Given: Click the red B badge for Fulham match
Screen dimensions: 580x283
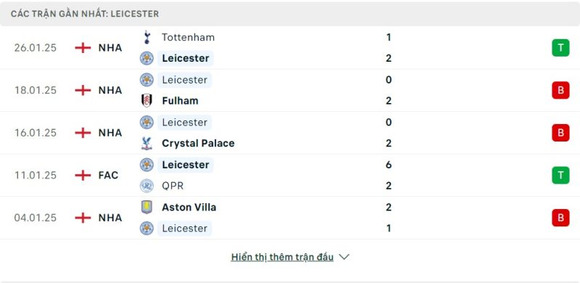Looking at the screenshot, I should click(560, 91).
